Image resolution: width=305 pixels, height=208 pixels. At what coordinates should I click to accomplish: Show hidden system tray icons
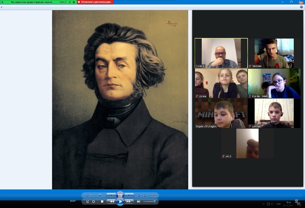click(x=263, y=204)
